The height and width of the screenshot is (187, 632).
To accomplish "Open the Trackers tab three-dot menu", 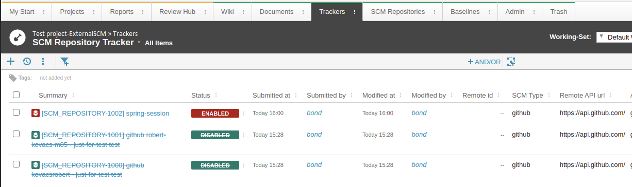I will (355, 11).
